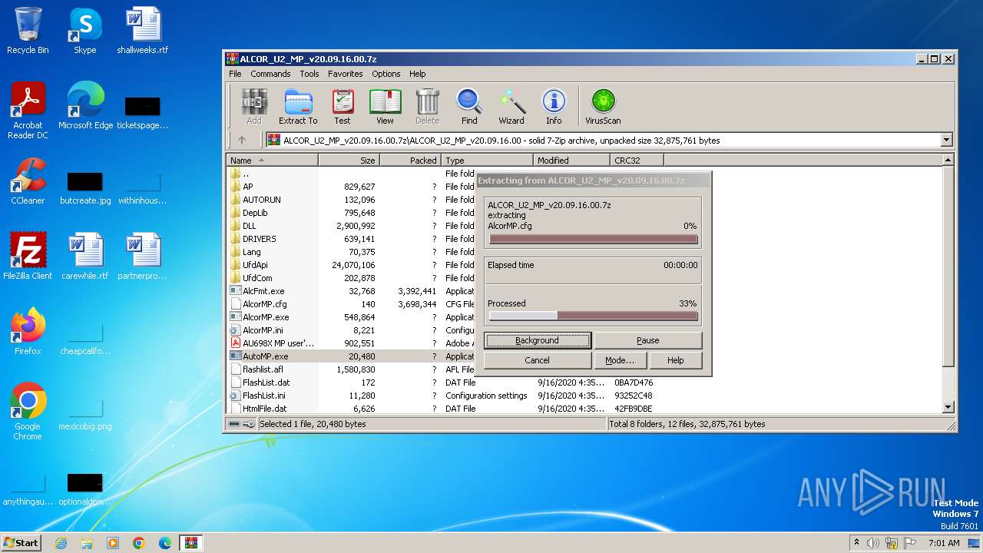The width and height of the screenshot is (983, 553).
Task: Click the Find toolbar icon
Action: [x=468, y=107]
